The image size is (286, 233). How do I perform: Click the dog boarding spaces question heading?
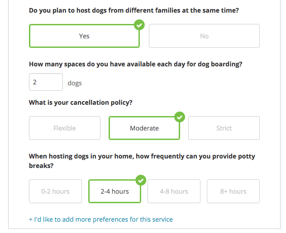[135, 64]
